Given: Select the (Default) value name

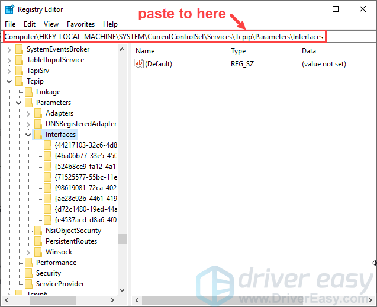Looking at the screenshot, I should [x=159, y=64].
